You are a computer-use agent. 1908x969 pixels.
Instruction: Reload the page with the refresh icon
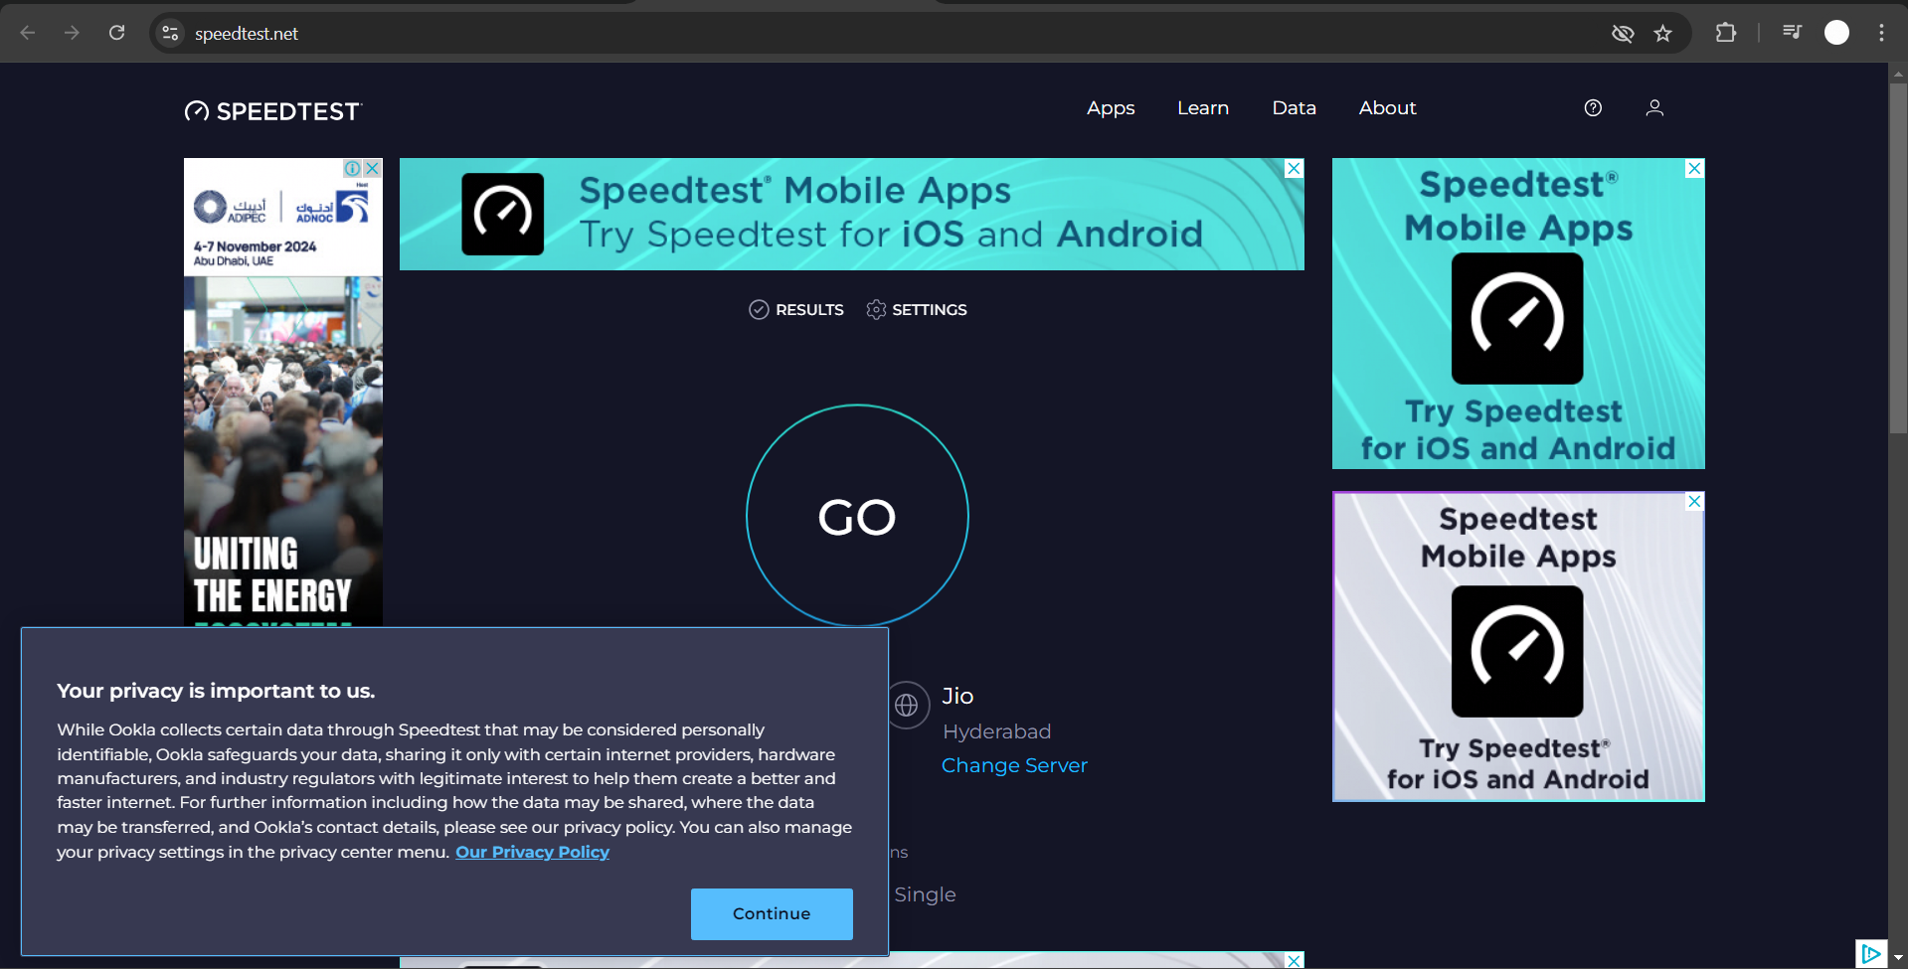[116, 33]
